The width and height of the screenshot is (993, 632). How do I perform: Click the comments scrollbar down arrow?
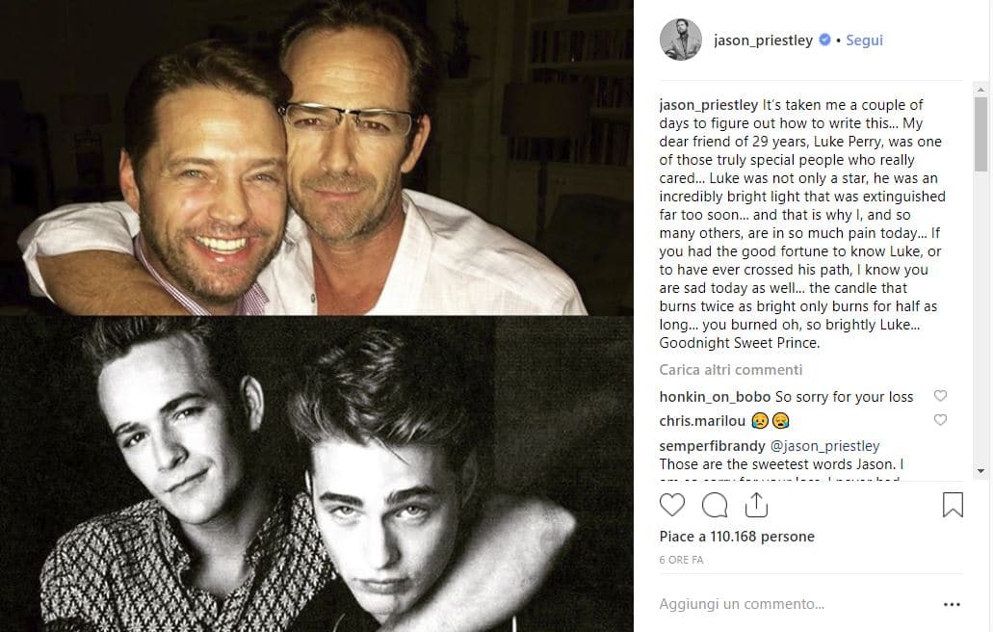pyautogui.click(x=980, y=471)
